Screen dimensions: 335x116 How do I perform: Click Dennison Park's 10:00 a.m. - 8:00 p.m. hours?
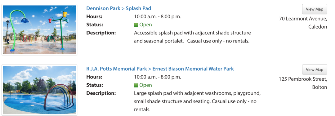tap(158, 17)
